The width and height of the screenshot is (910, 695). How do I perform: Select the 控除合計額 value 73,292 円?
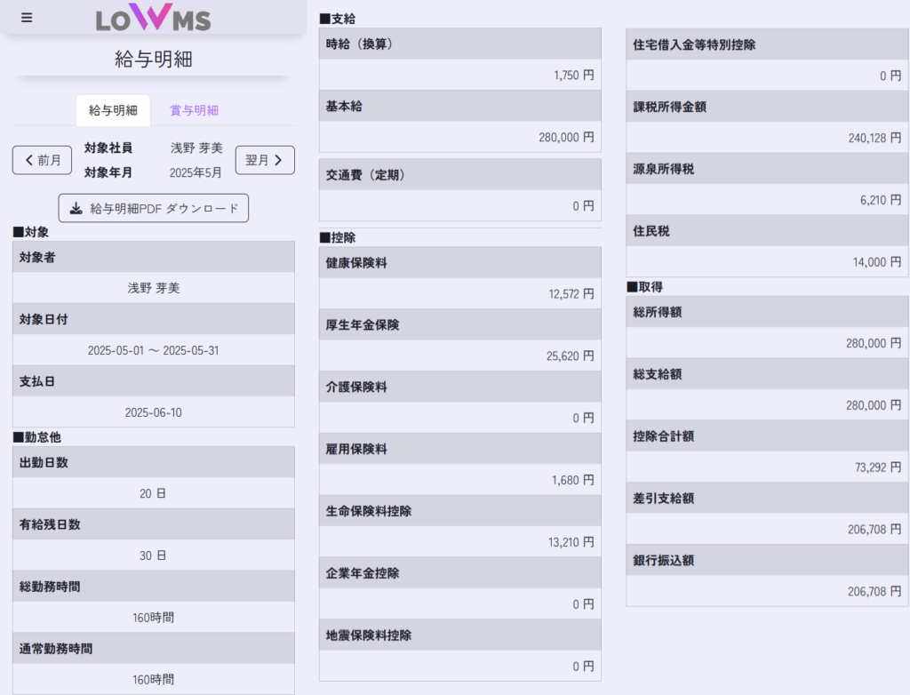[876, 467]
